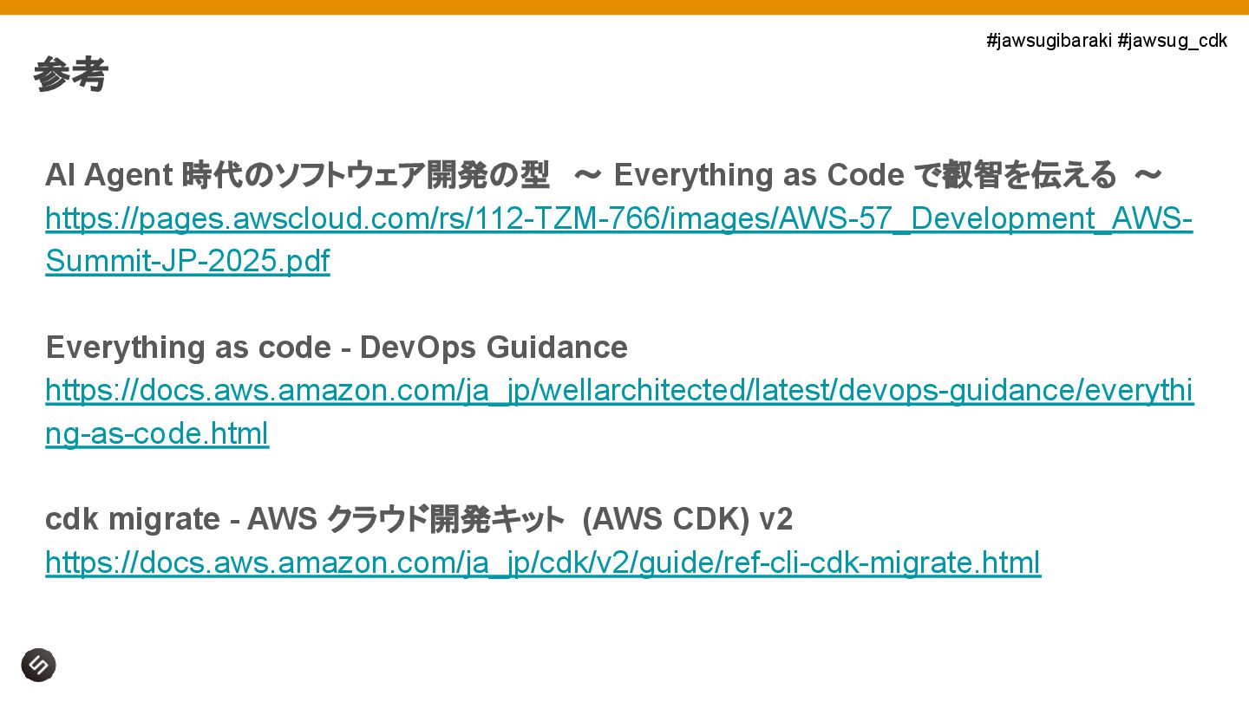The height and width of the screenshot is (702, 1249).
Task: Select the 'Everything as code - DevOps Guidance' heading
Action: pyautogui.click(x=337, y=348)
